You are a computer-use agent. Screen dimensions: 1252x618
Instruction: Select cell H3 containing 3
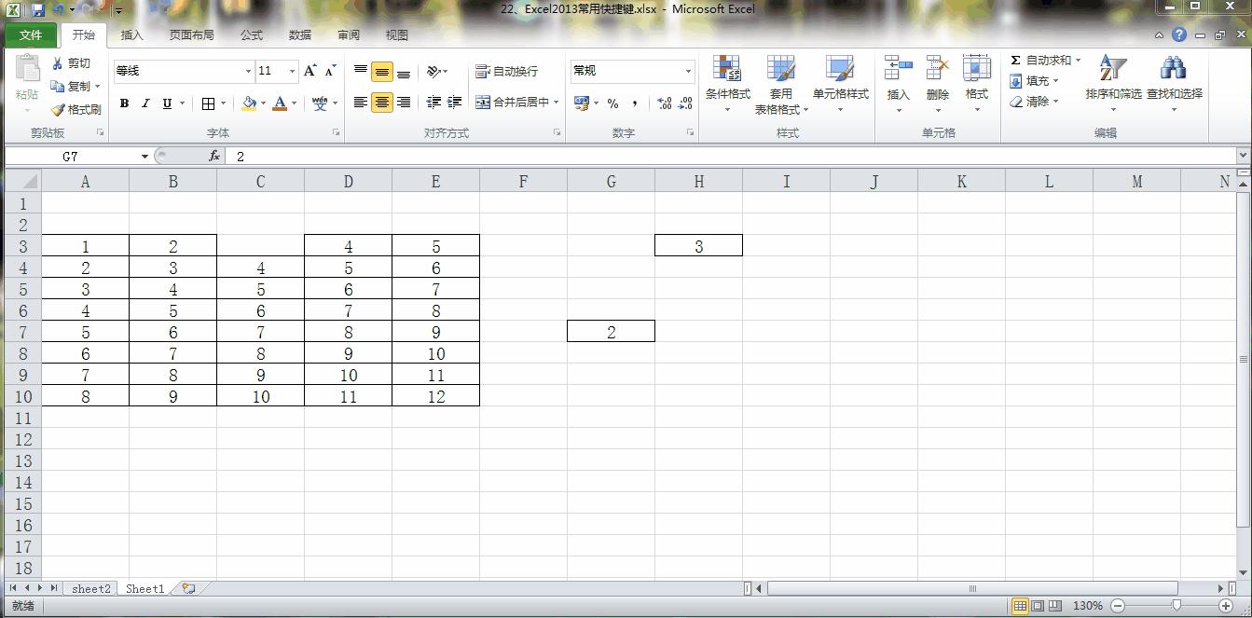(x=698, y=246)
